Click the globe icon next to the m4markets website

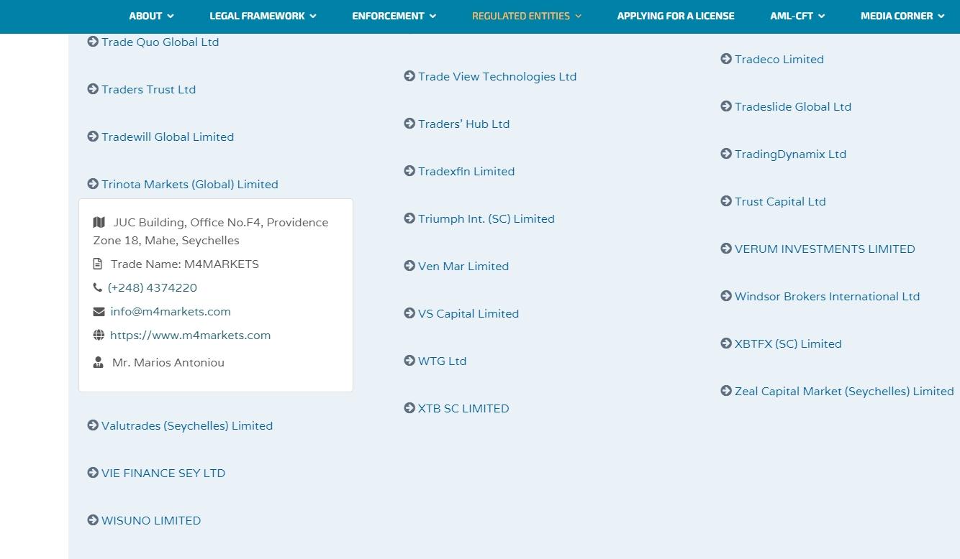pos(99,335)
